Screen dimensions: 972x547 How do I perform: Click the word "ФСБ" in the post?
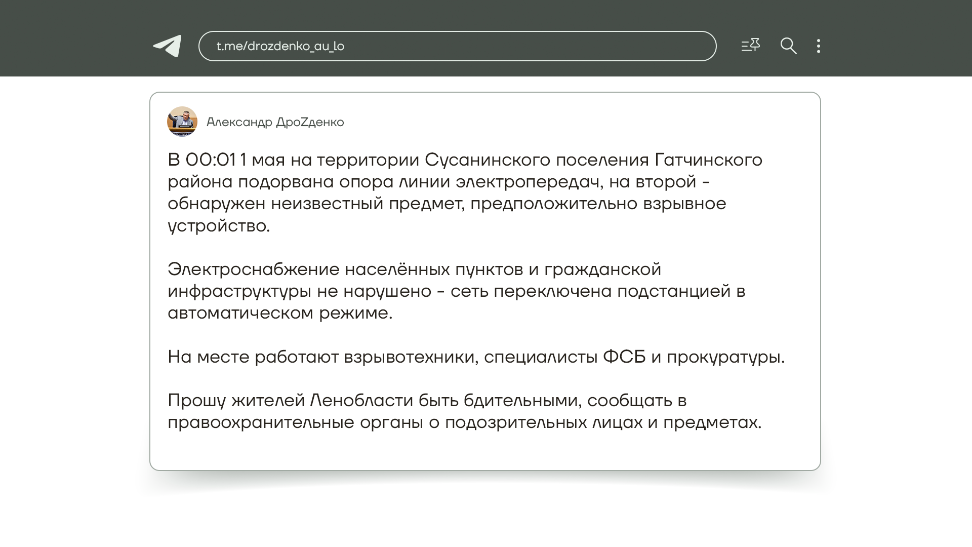(x=624, y=357)
